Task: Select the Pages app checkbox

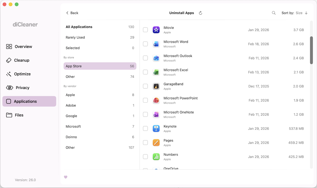Action: pyautogui.click(x=145, y=143)
